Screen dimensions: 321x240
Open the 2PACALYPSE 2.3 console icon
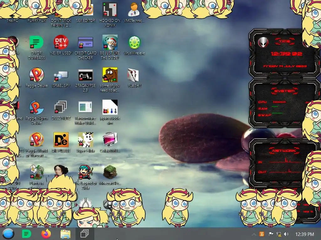(x=85, y=75)
